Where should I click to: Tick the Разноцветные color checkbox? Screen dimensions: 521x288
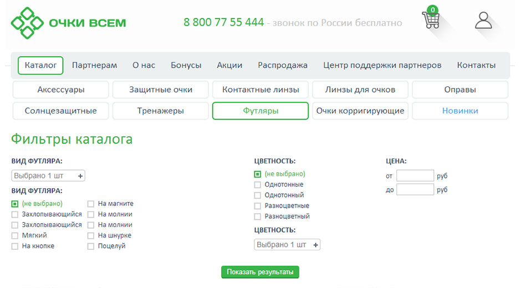[x=257, y=206]
